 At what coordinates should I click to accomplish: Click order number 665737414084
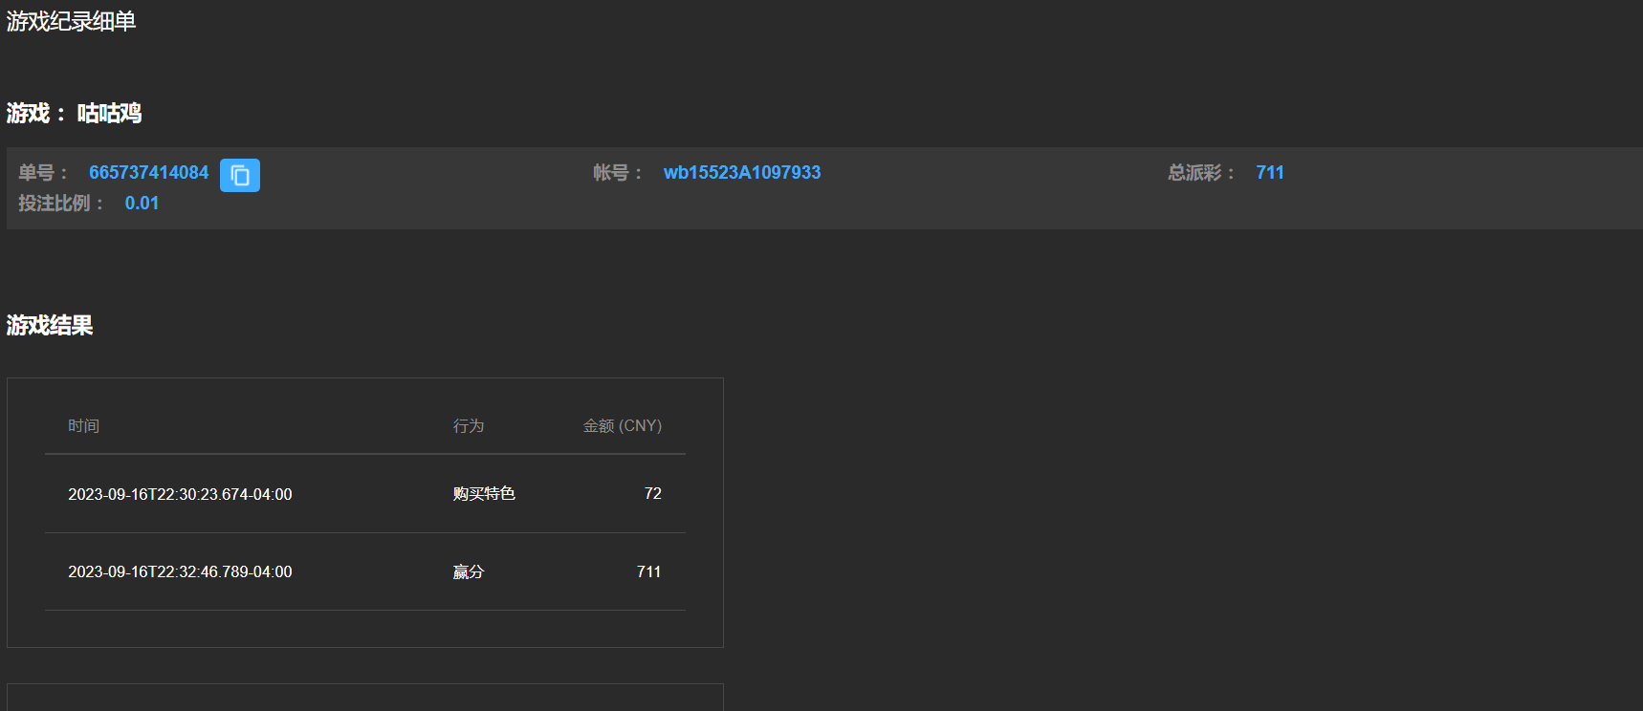point(148,173)
